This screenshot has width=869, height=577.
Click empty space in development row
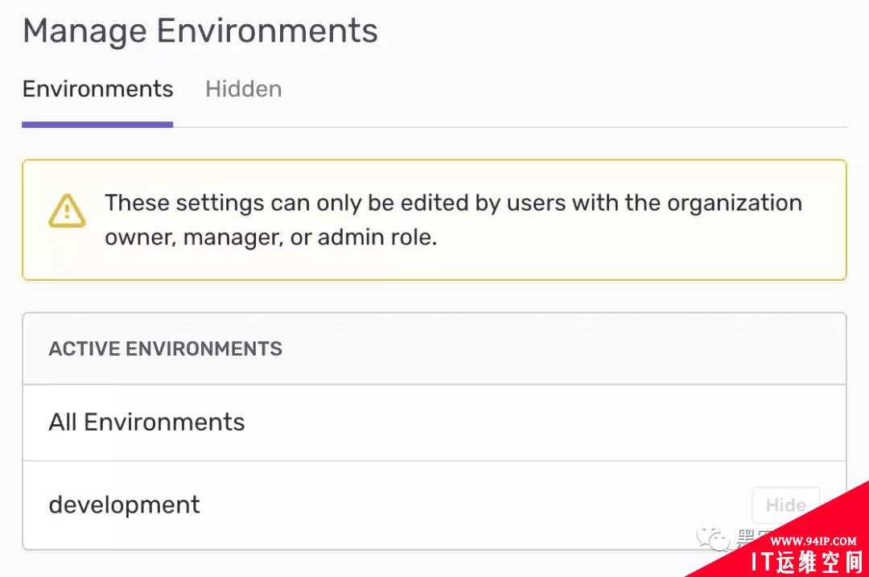[x=471, y=505]
